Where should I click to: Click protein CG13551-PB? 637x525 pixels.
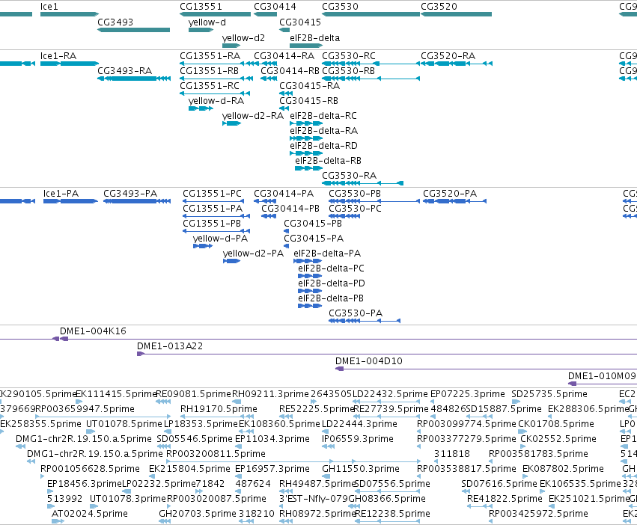212,224
